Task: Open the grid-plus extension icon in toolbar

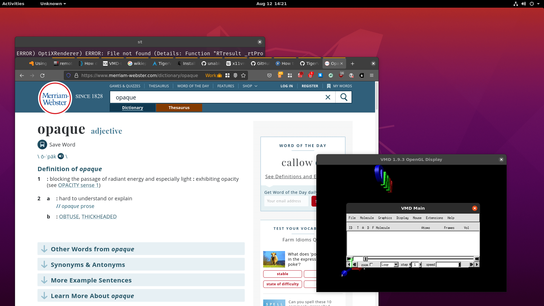Action: coord(290,75)
